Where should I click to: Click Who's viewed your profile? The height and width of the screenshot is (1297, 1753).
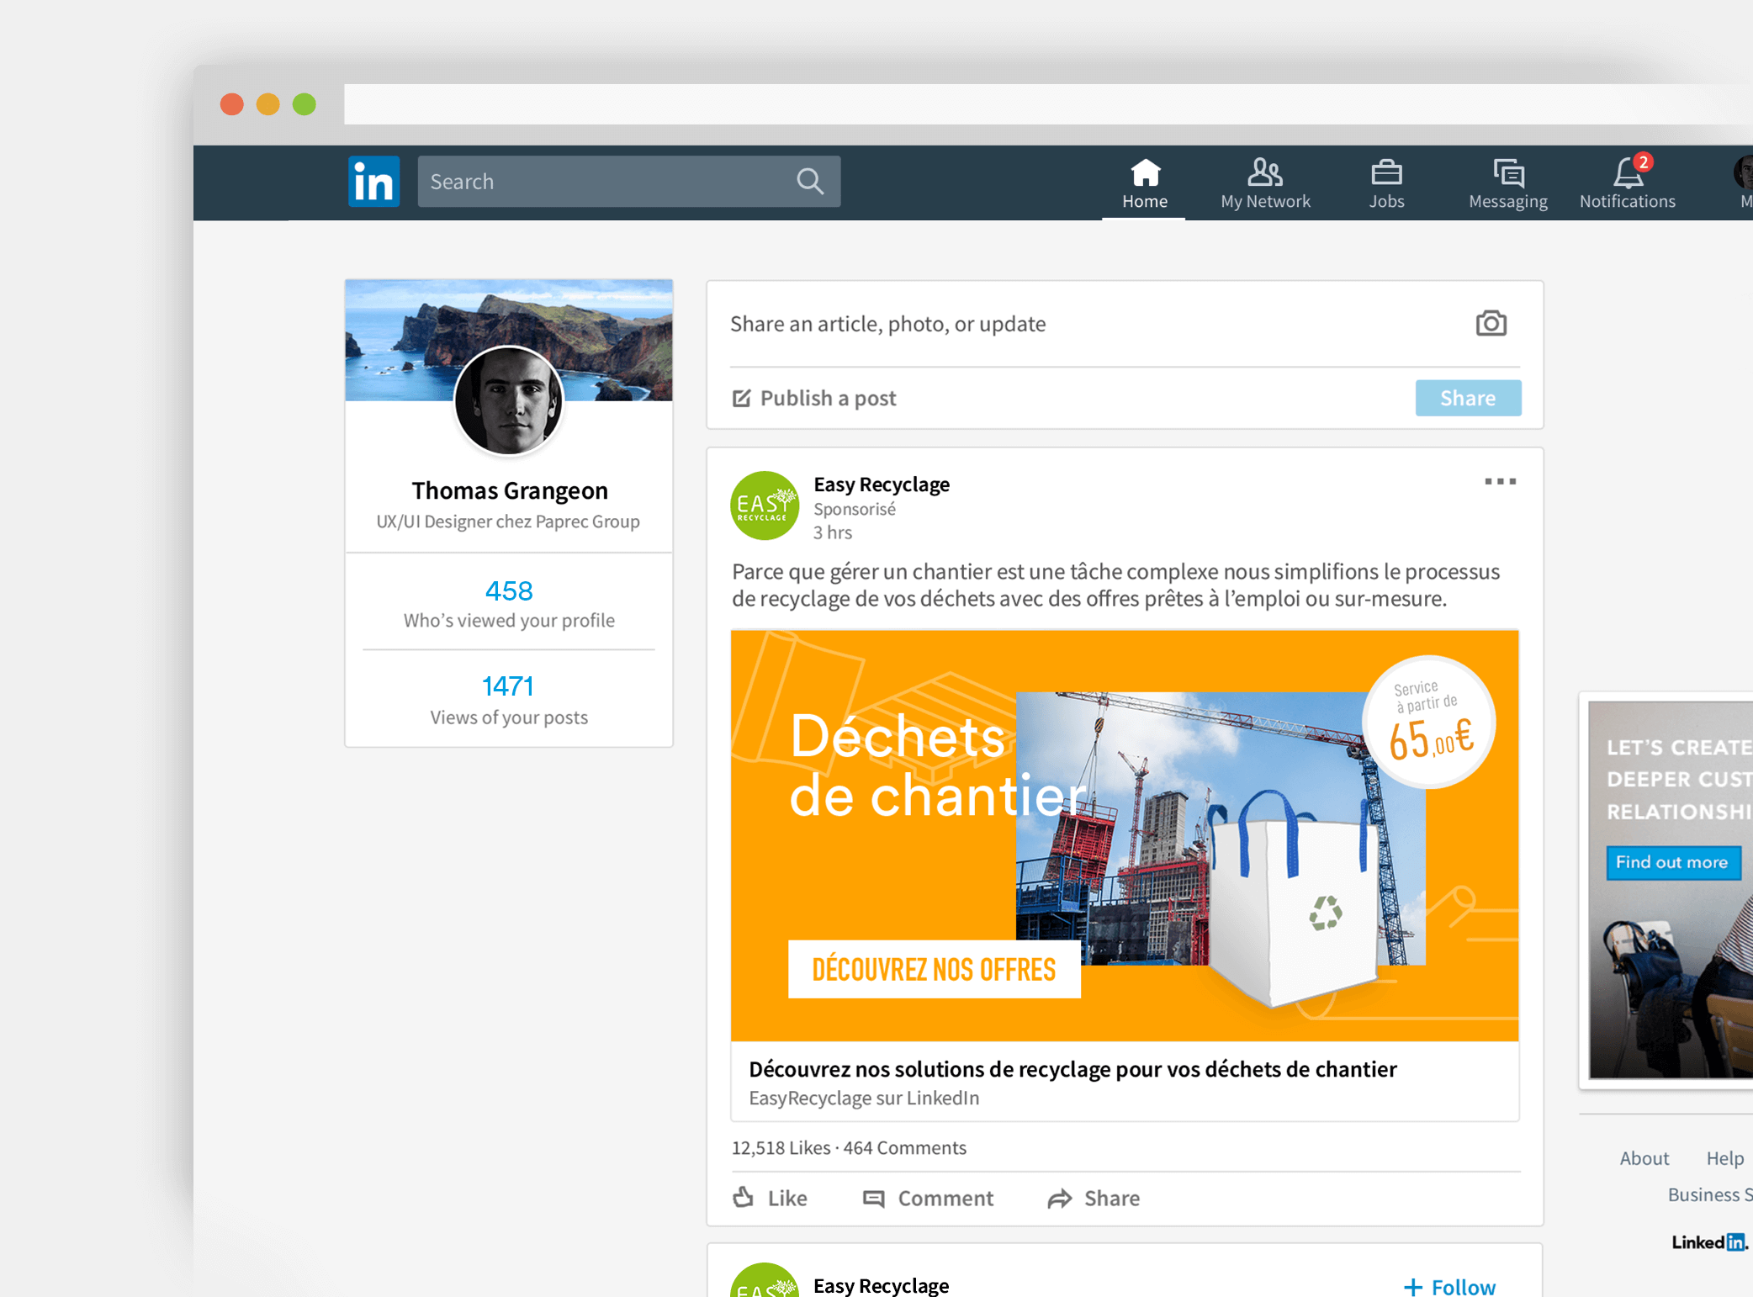(x=509, y=620)
